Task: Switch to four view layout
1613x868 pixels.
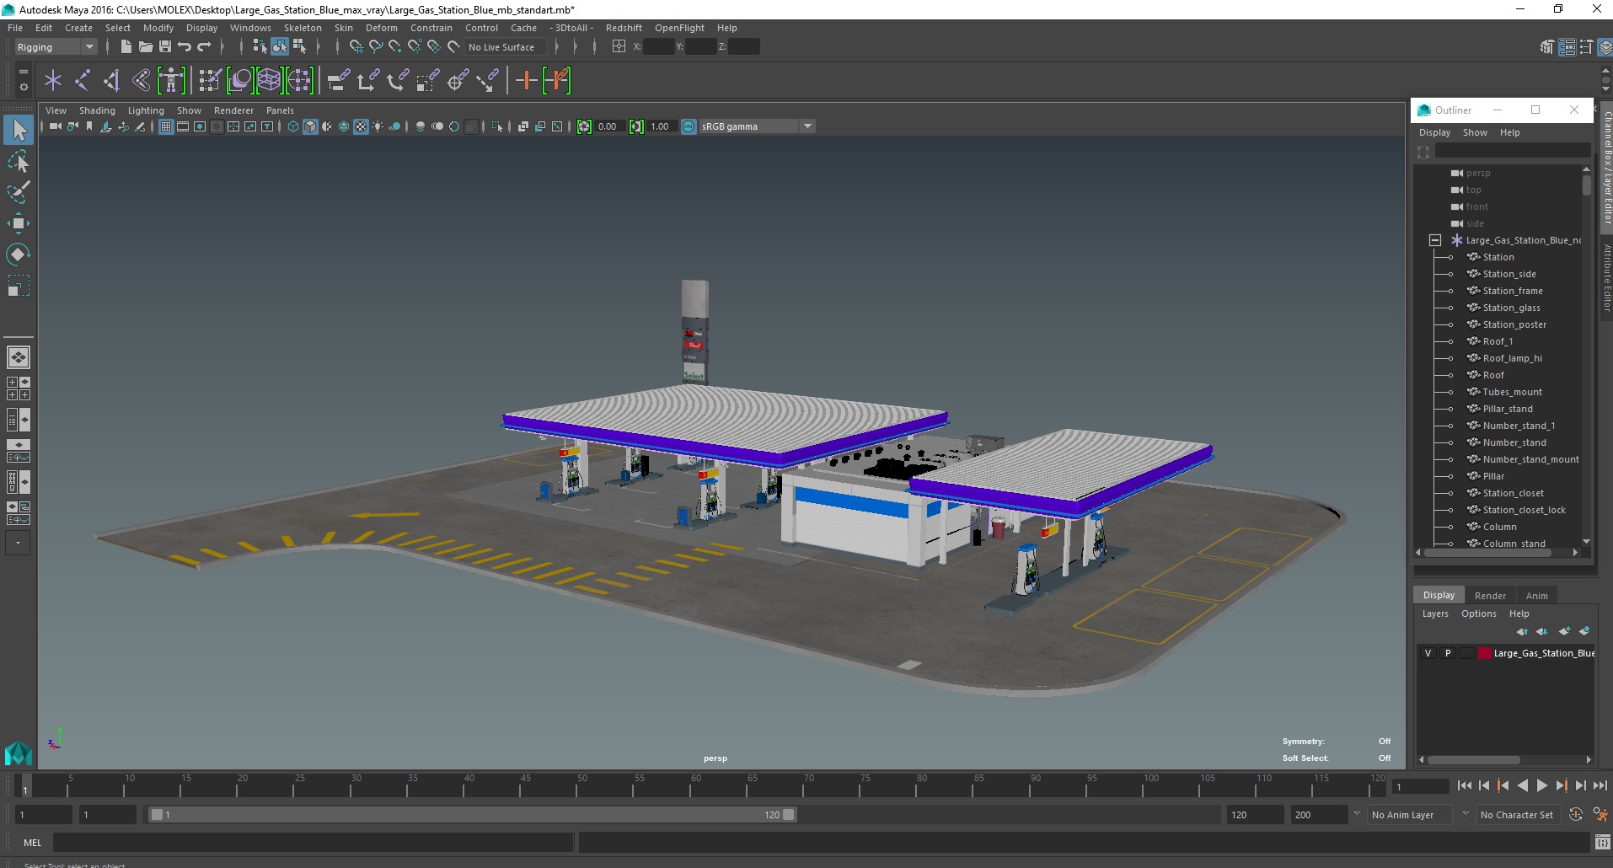Action: pos(19,388)
